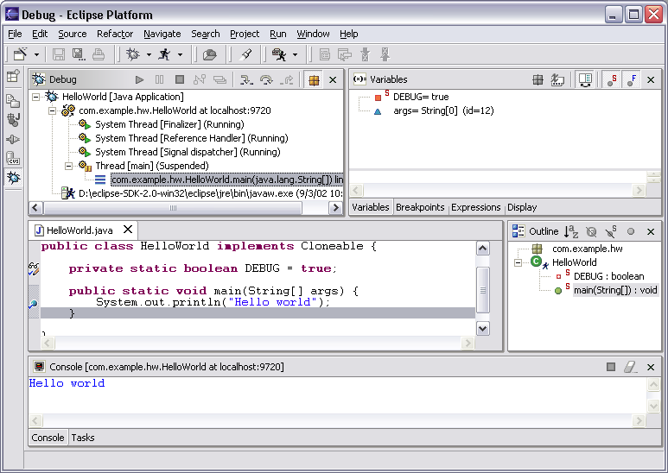Open the Refactor menu
Image resolution: width=668 pixels, height=473 pixels.
115,34
